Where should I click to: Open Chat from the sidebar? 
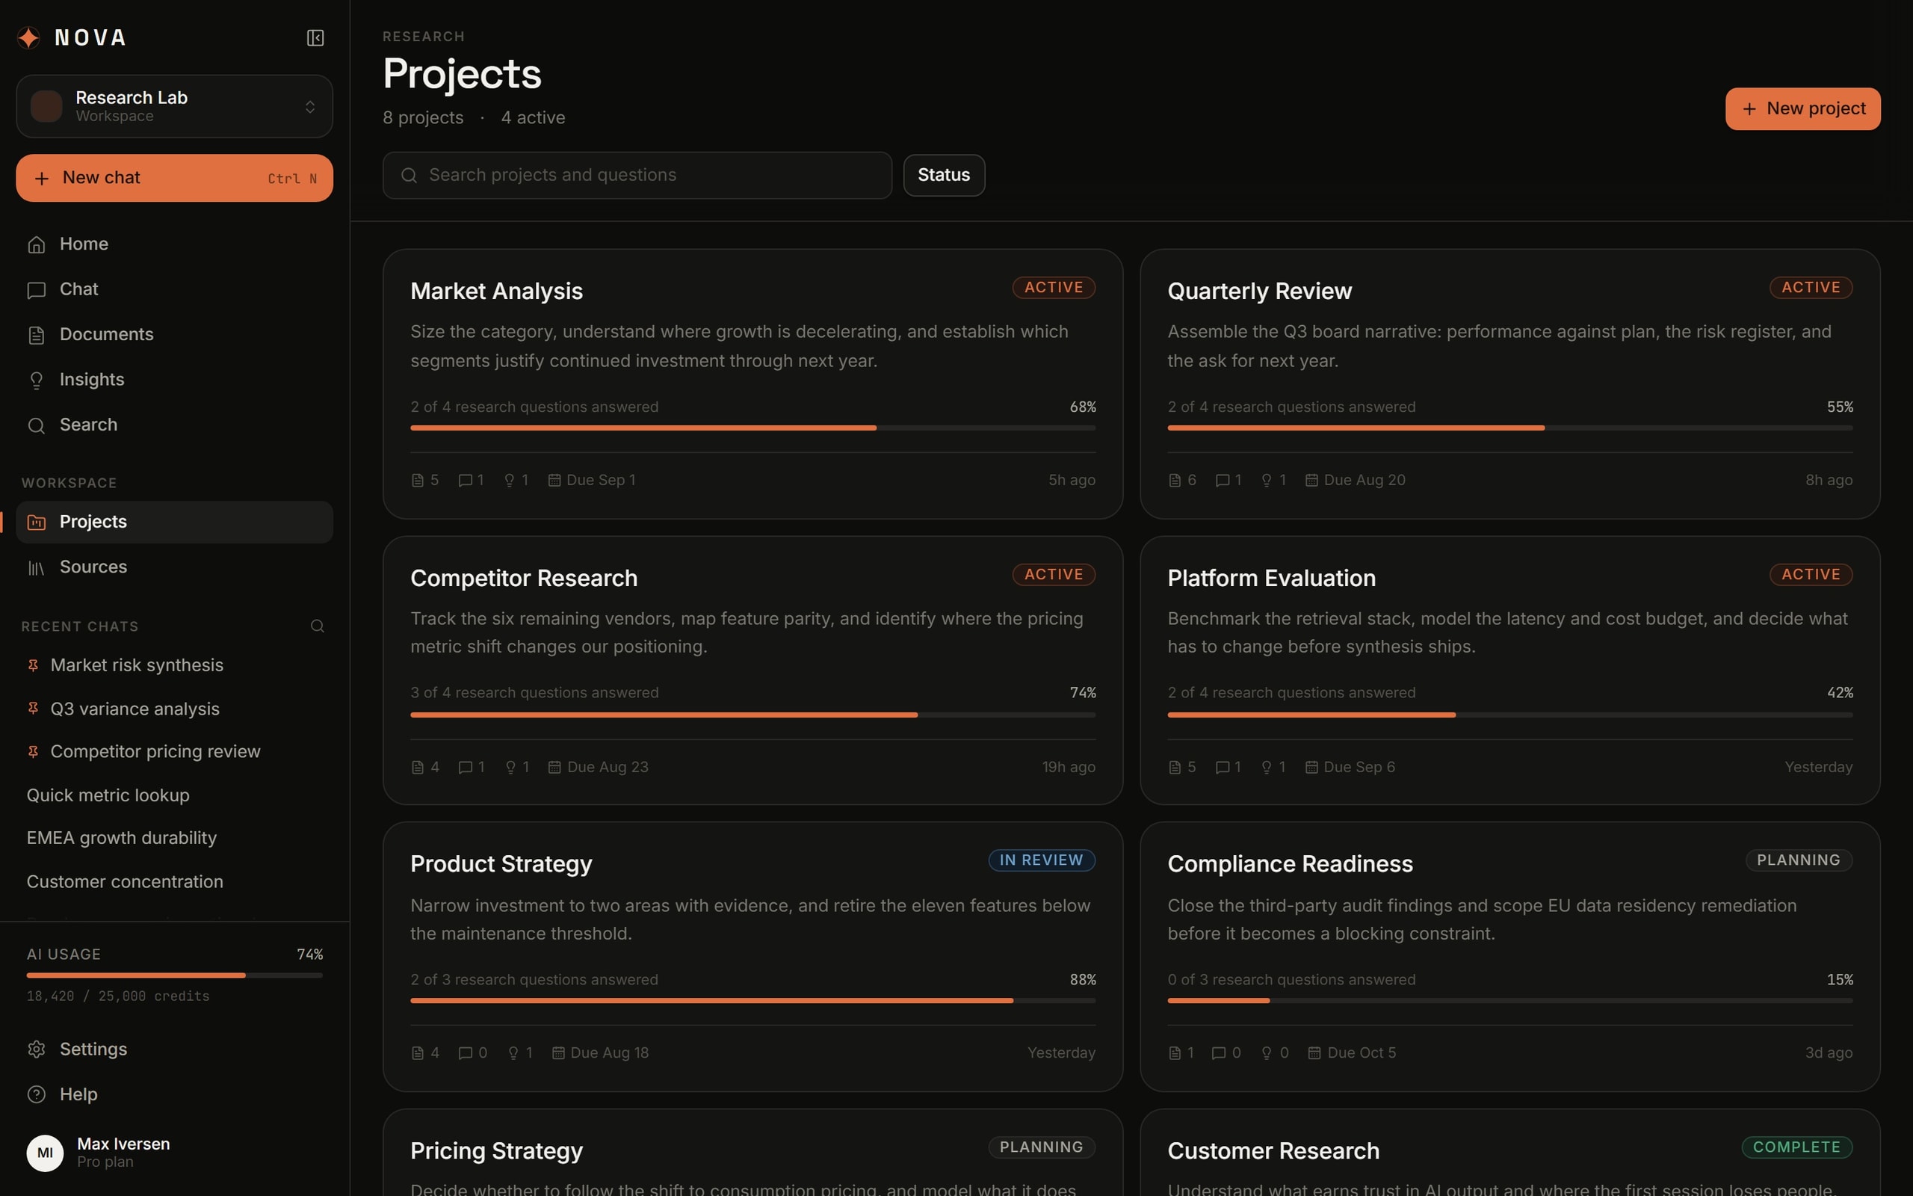click(174, 289)
